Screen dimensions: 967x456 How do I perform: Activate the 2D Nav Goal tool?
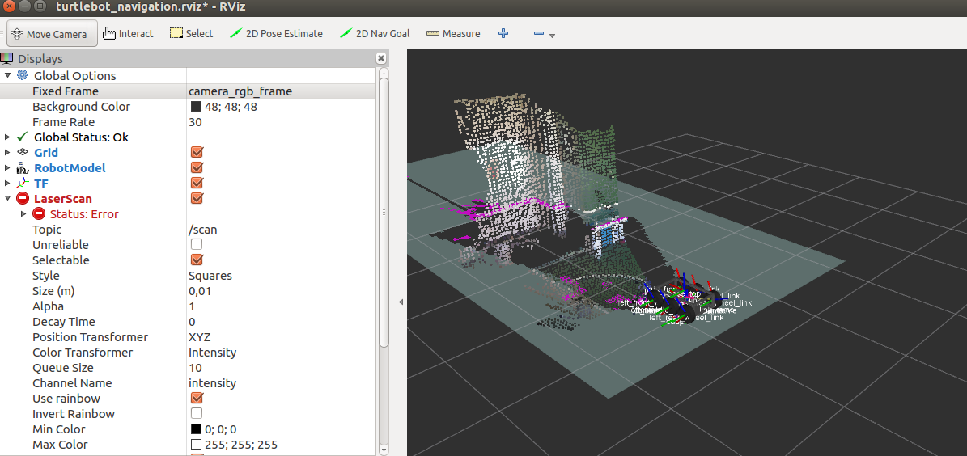tap(375, 34)
